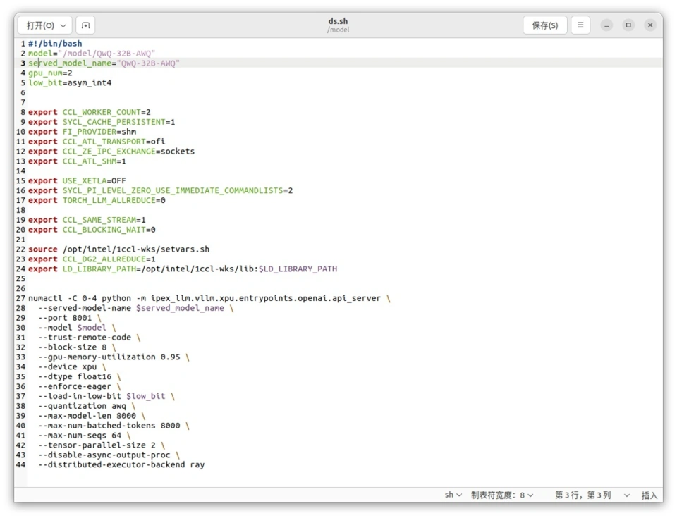Screen dimensions: 677x518
Task: Click --model $model line
Action: tap(77, 328)
